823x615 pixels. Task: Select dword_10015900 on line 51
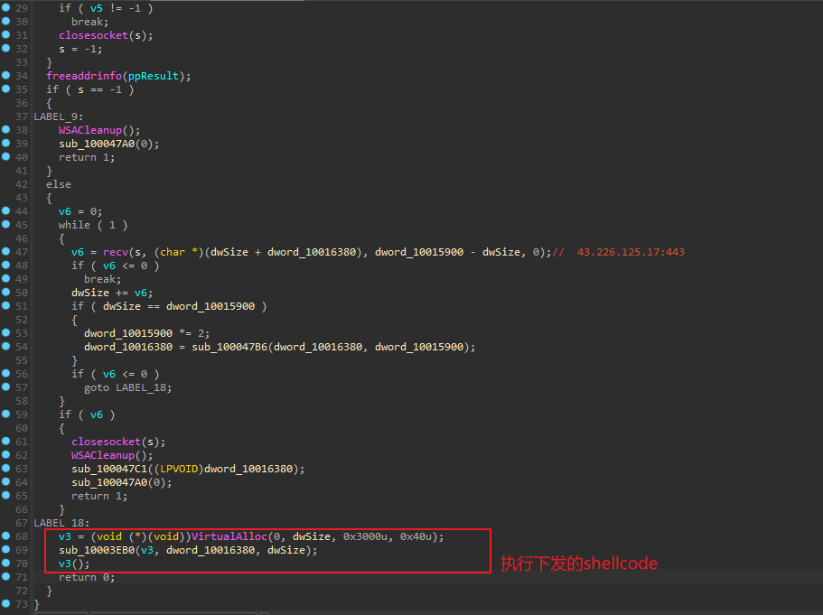210,306
